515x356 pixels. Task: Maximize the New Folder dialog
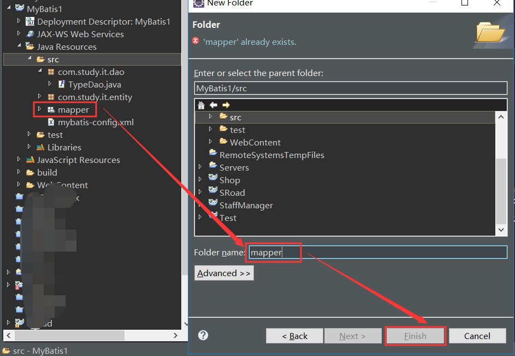click(x=465, y=3)
